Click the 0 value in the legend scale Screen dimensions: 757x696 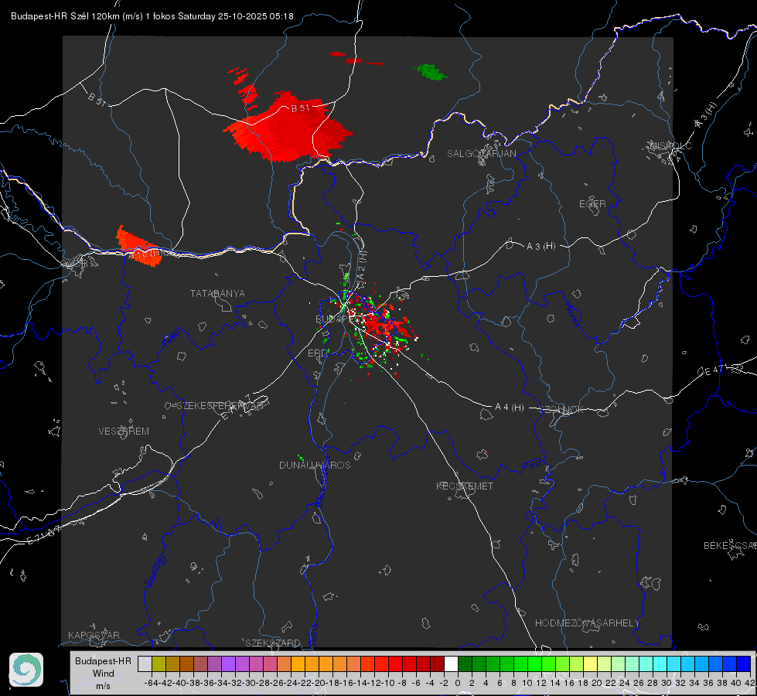coord(458,683)
